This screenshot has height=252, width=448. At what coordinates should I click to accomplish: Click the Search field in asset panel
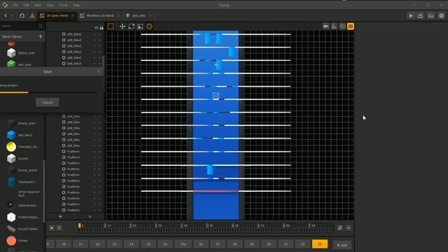point(19,26)
